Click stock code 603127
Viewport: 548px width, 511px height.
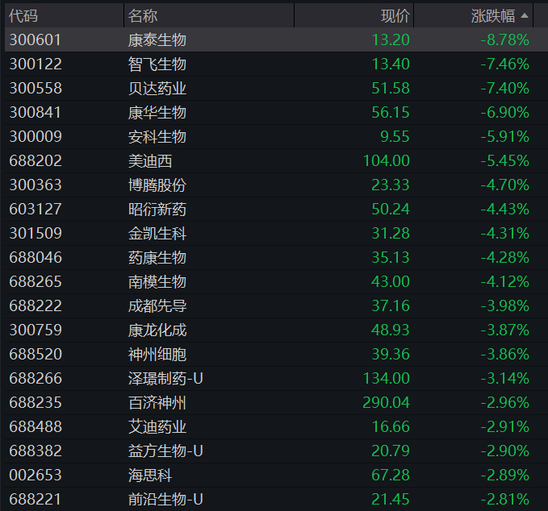click(36, 209)
